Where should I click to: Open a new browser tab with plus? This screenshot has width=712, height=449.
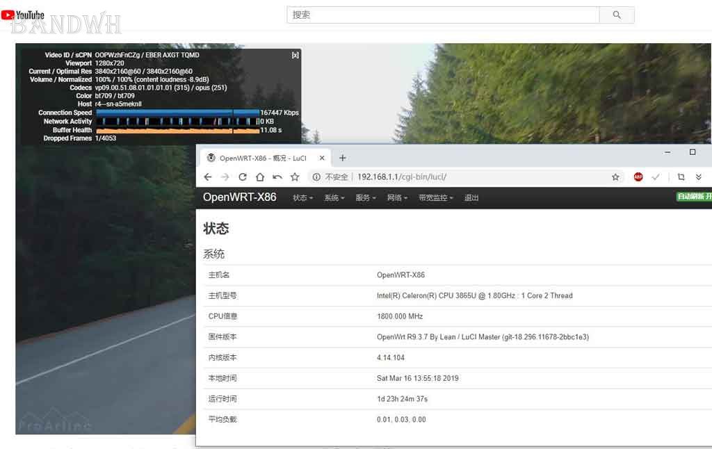342,158
